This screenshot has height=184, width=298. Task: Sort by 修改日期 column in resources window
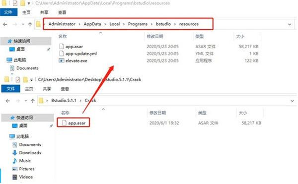(155, 36)
